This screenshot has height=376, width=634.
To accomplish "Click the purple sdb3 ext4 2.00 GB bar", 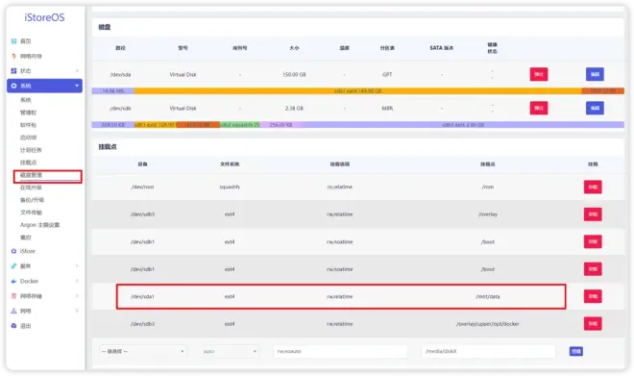I will [x=463, y=125].
